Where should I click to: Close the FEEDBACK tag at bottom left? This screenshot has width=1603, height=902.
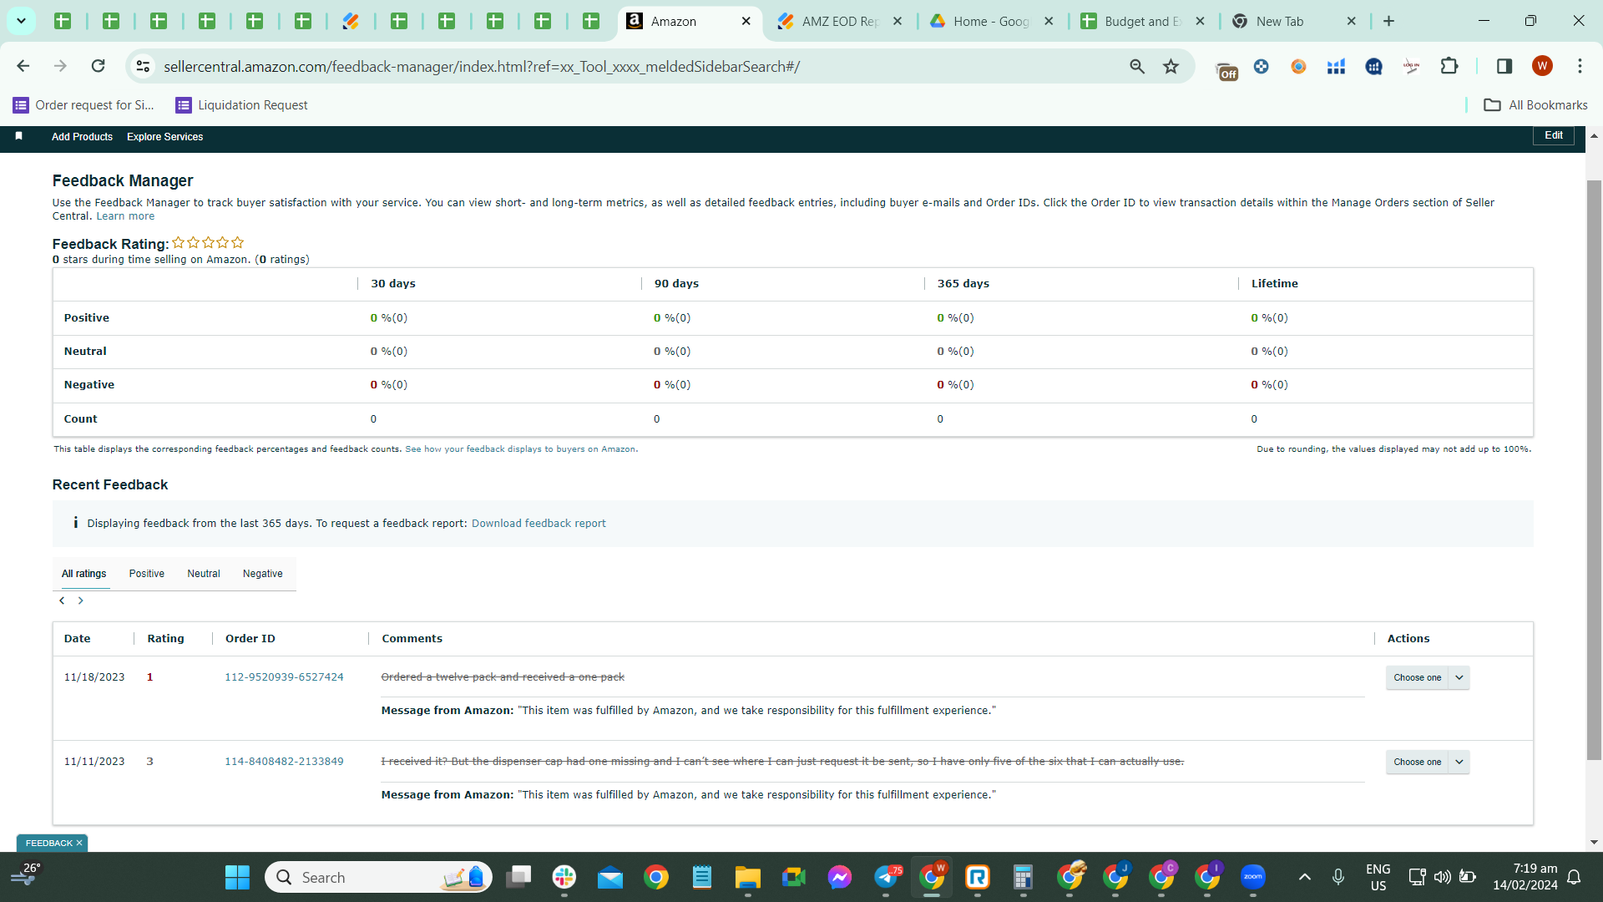[x=79, y=843]
